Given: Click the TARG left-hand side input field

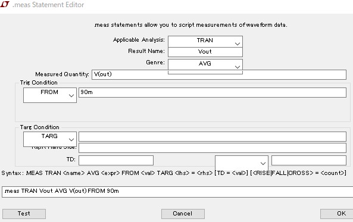Looking at the screenshot, I should [213, 137].
